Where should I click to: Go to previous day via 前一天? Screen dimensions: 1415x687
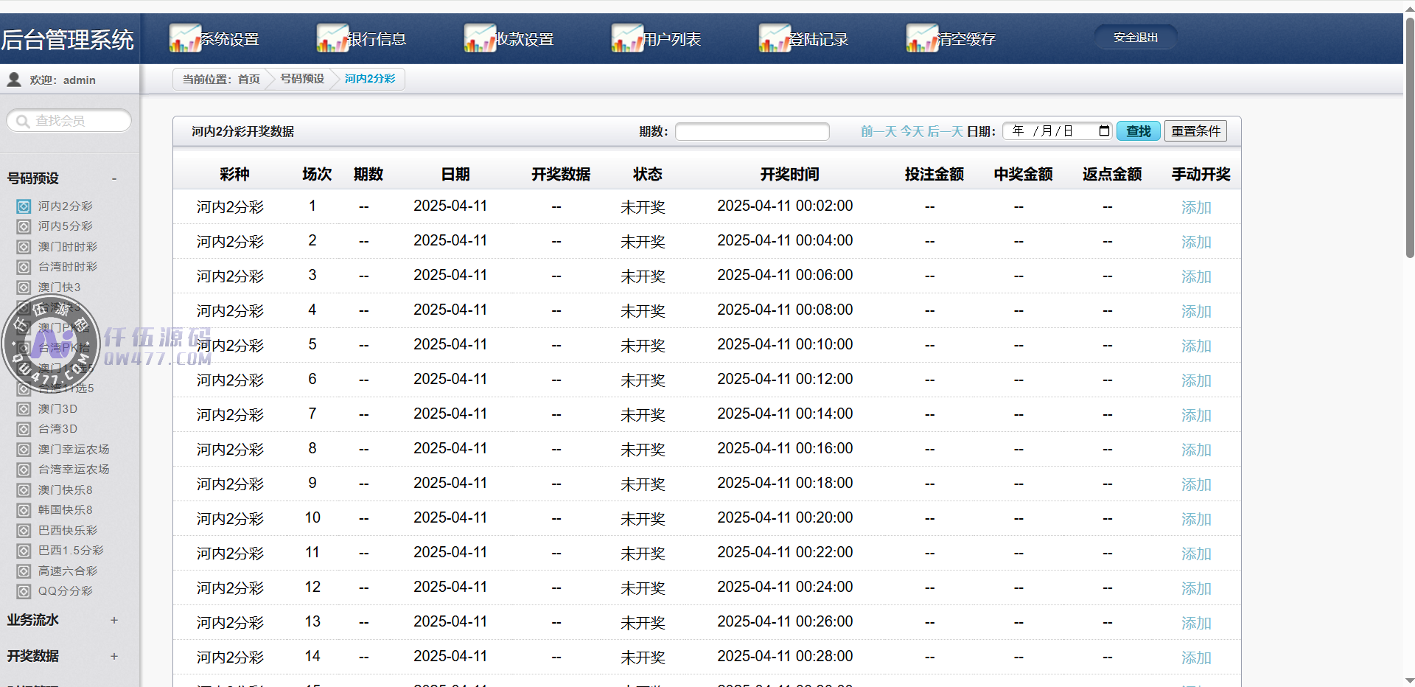point(878,131)
